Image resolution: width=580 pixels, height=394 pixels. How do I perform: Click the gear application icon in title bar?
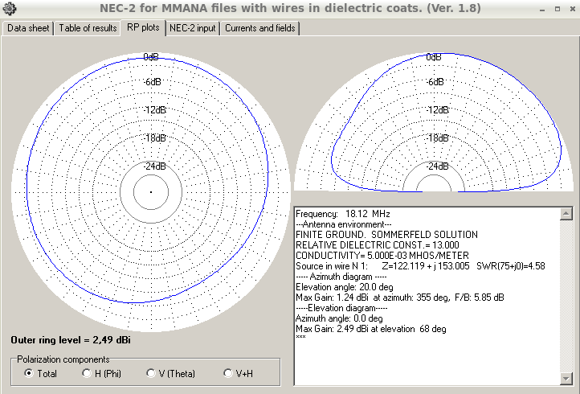pos(9,9)
